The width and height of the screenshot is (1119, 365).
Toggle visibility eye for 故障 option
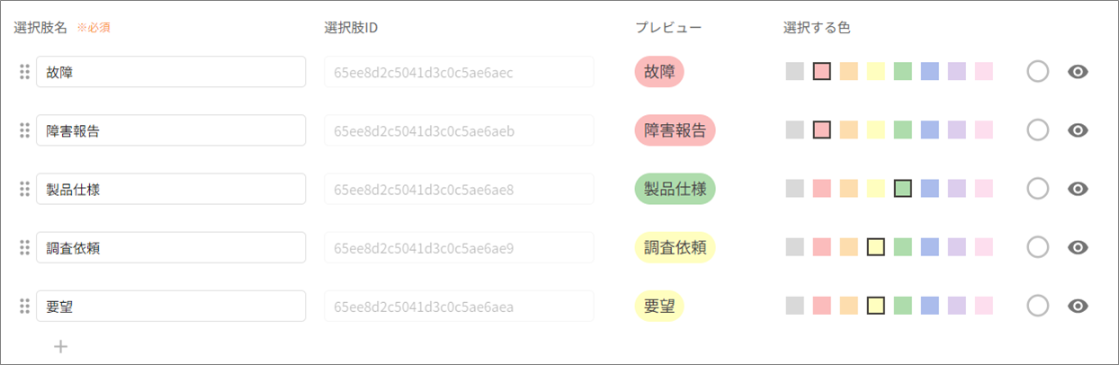coord(1078,72)
